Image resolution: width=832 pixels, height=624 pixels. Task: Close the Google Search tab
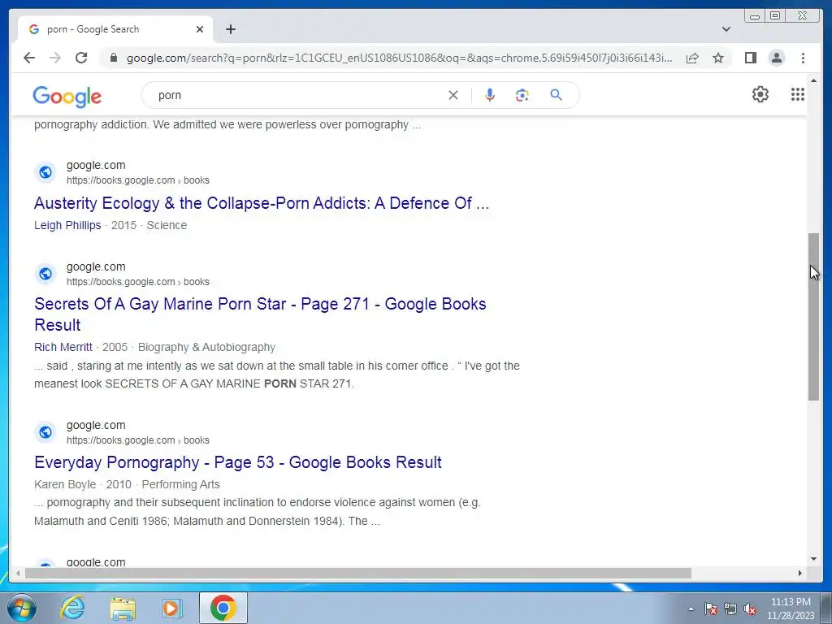coord(200,29)
